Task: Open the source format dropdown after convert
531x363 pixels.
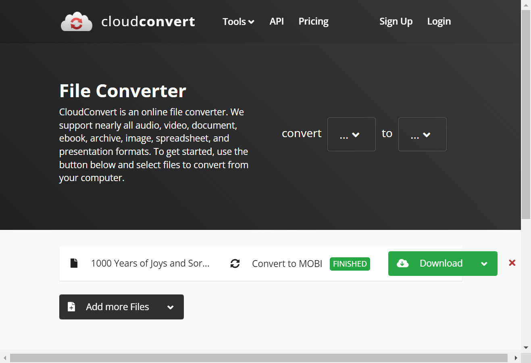Action: [352, 134]
